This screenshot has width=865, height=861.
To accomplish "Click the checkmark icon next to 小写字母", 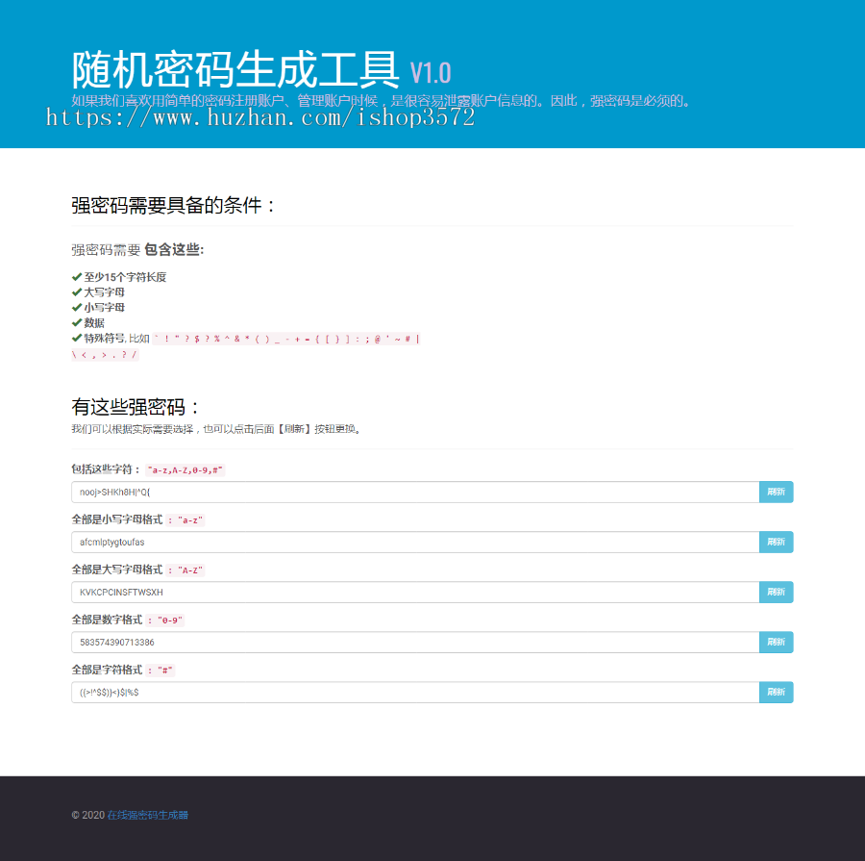I will [75, 307].
